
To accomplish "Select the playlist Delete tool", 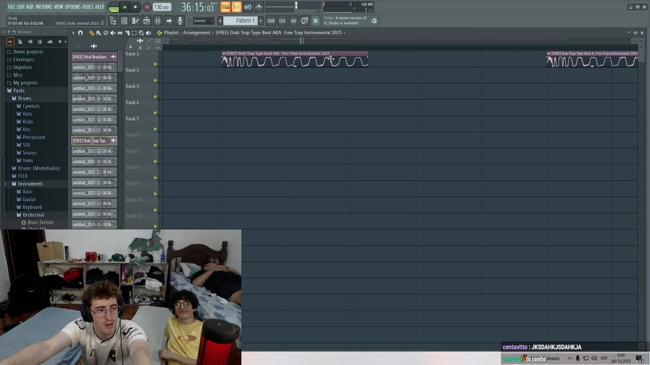I will pos(106,32).
